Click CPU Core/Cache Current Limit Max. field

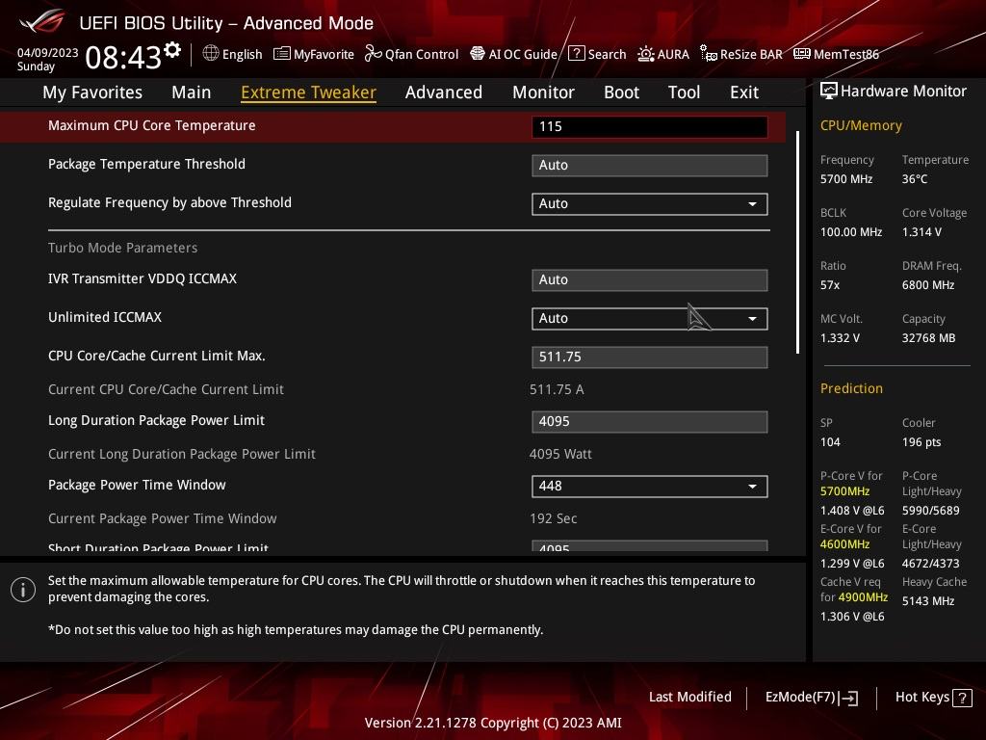(650, 357)
